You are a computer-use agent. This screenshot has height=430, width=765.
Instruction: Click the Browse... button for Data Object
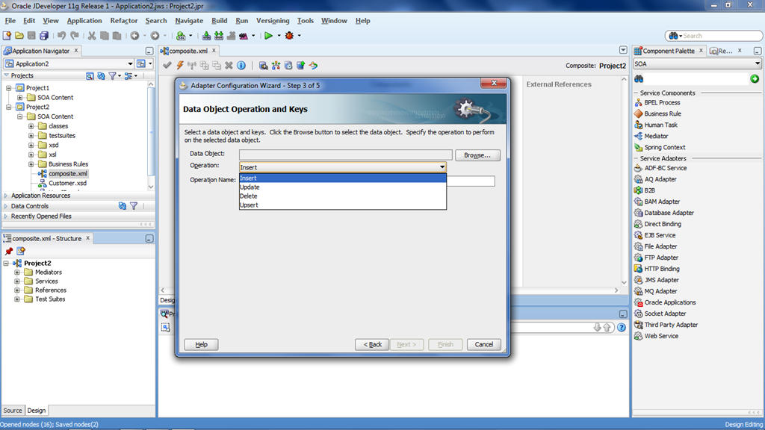(477, 155)
